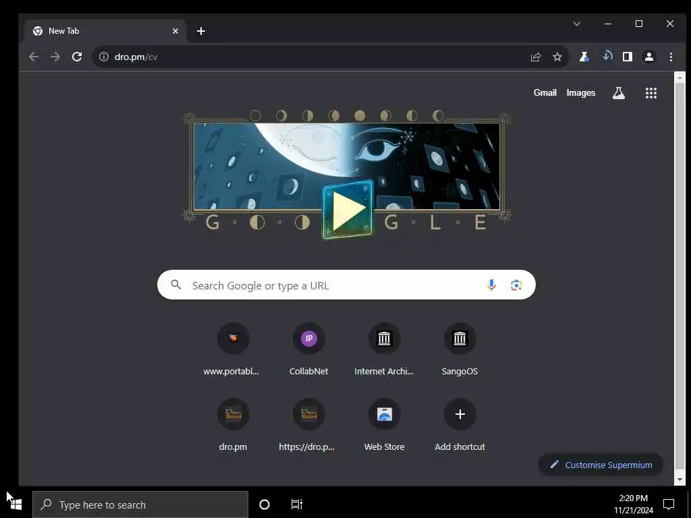691x518 pixels.
Task: Open the browser three-dot menu
Action: (x=671, y=57)
